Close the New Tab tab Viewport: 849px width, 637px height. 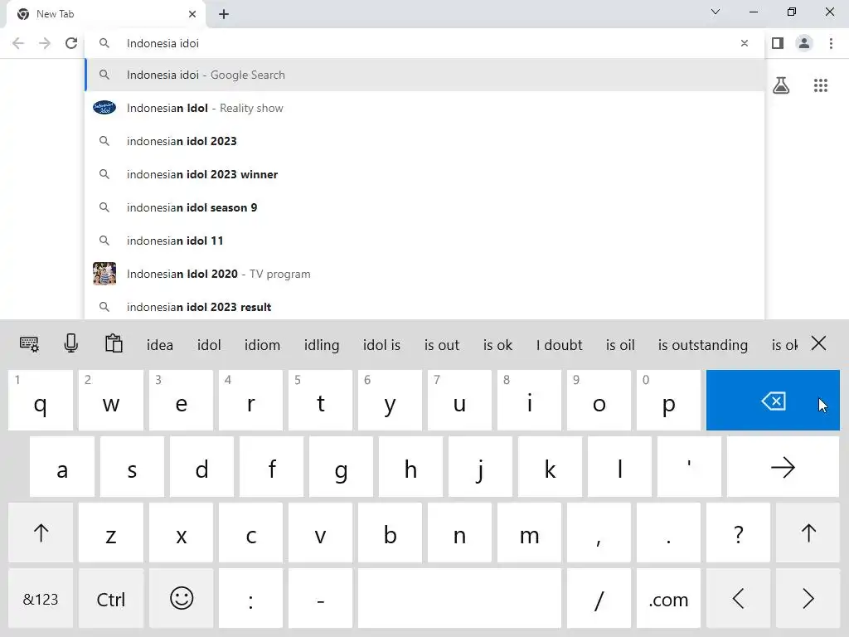[192, 14]
